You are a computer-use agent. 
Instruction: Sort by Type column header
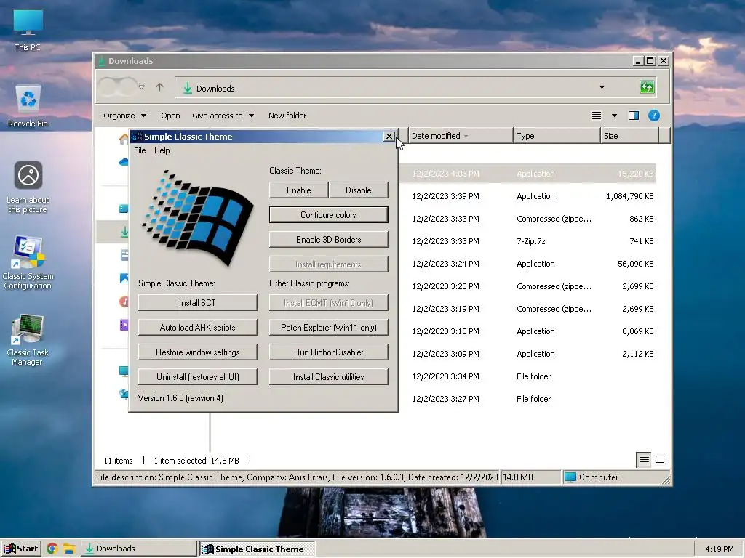tap(557, 136)
